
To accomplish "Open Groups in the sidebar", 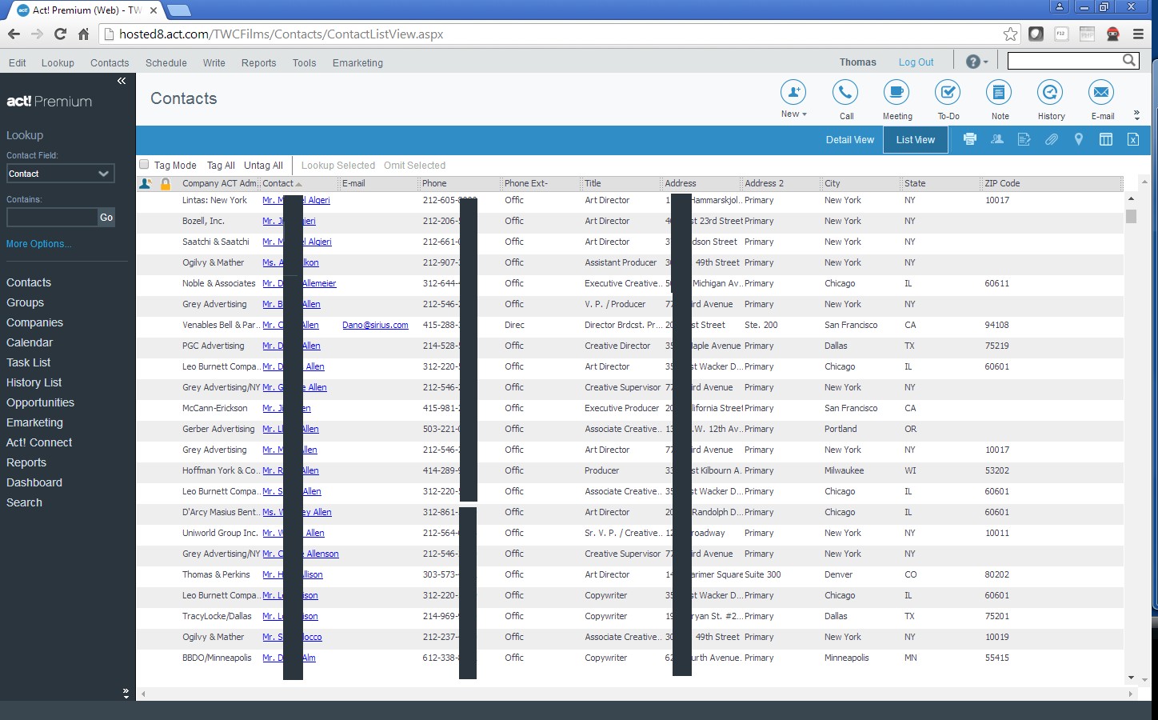I will click(26, 302).
